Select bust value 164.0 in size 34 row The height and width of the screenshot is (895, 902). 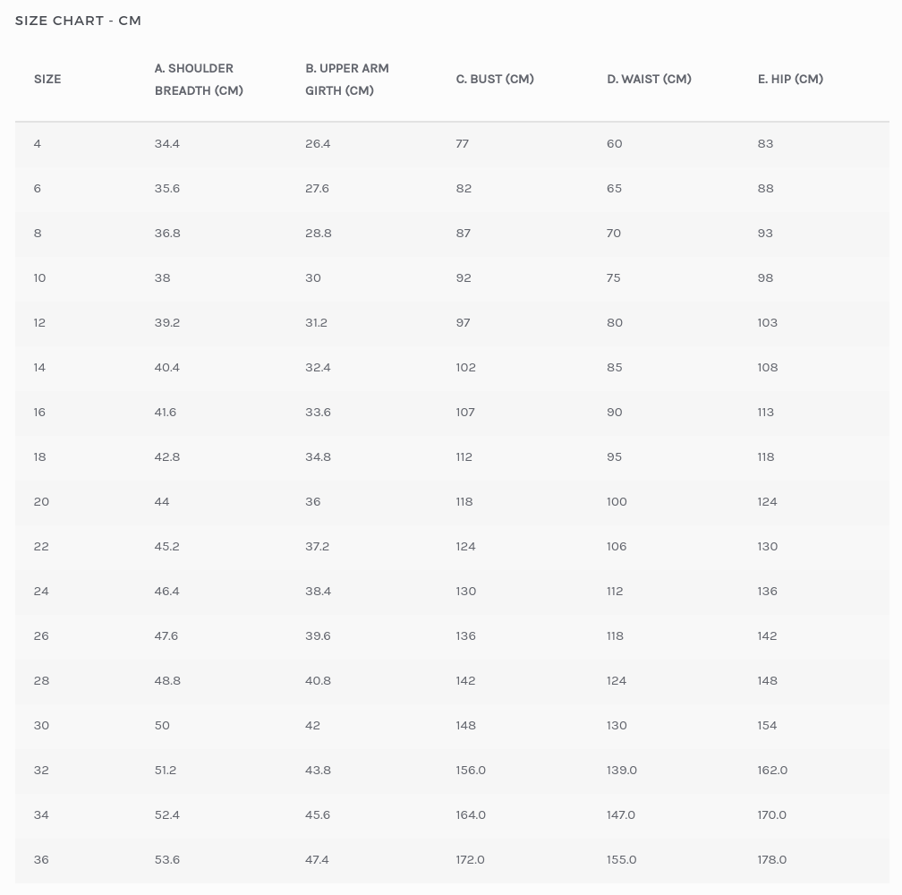click(471, 814)
